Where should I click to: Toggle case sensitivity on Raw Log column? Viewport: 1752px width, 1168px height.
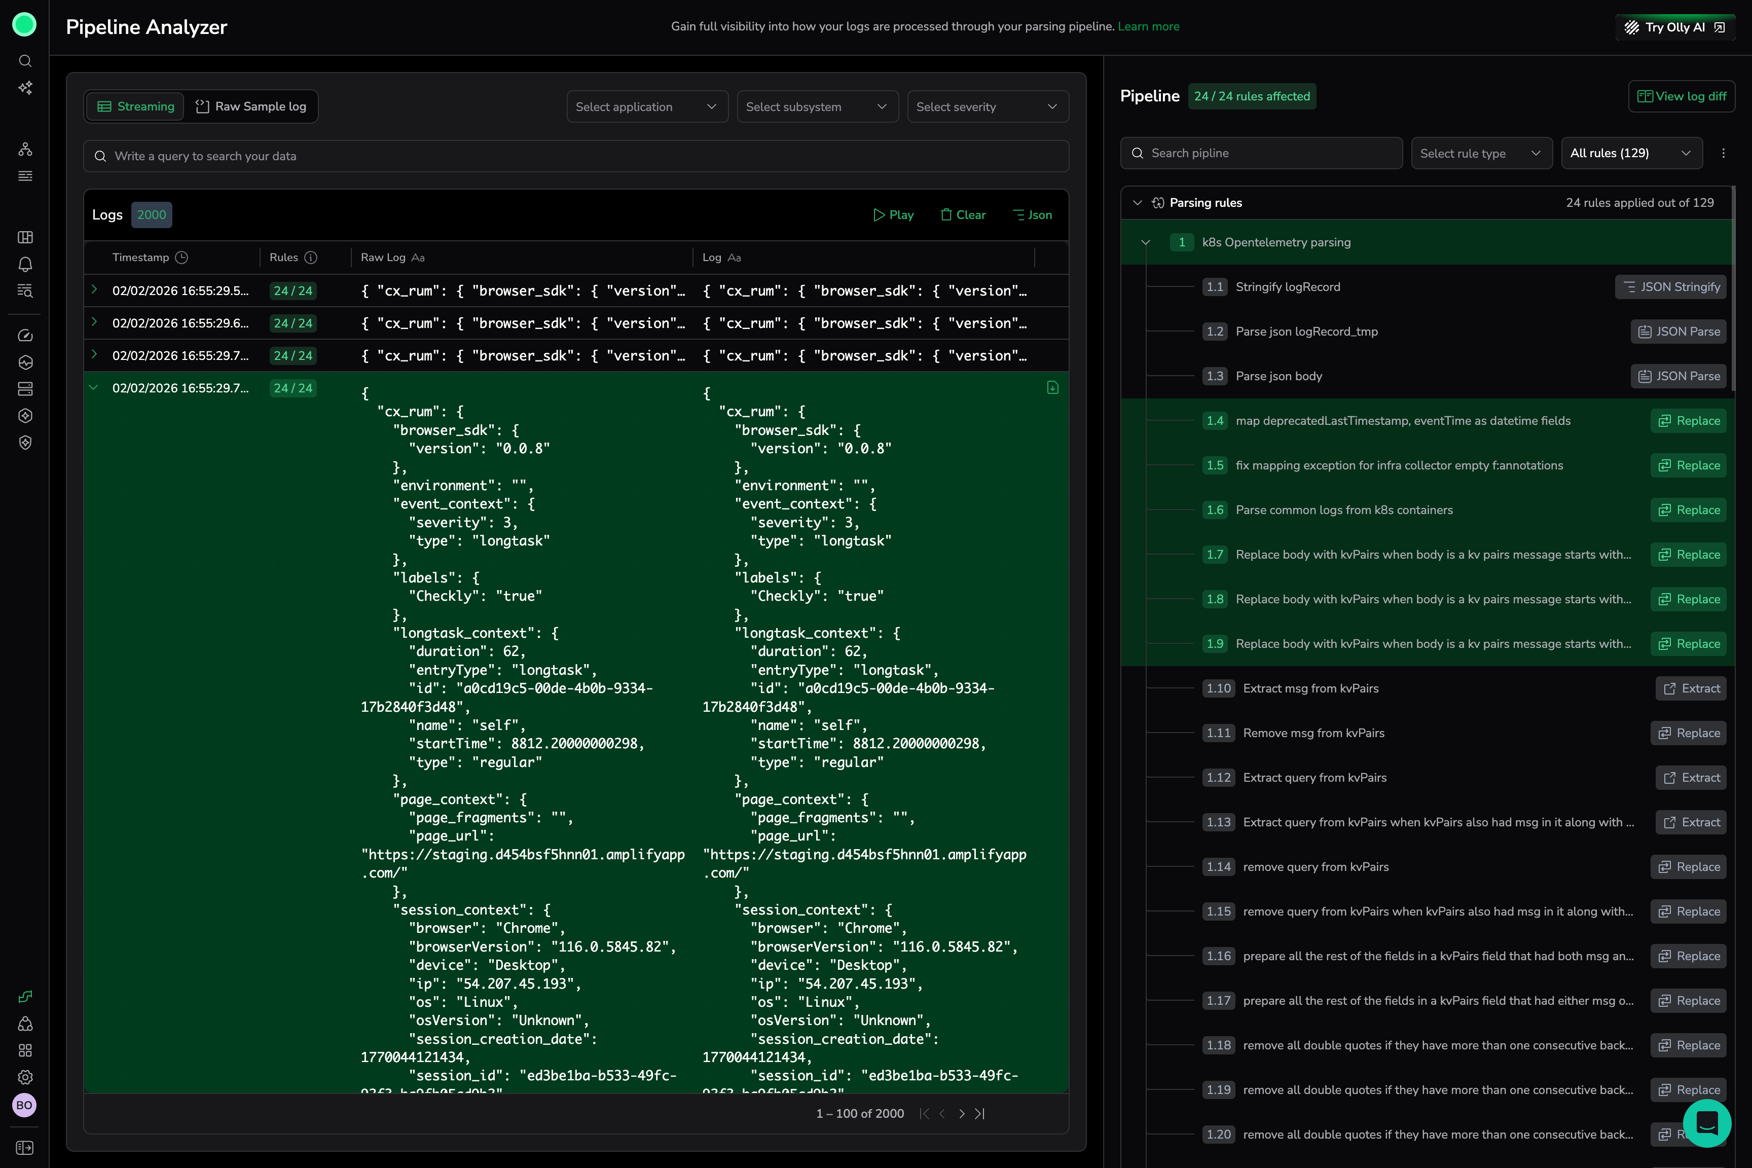click(x=418, y=258)
